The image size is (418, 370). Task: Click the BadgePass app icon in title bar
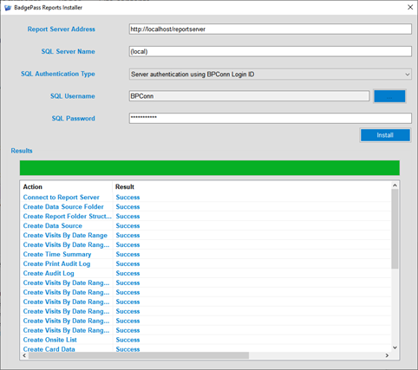(8, 8)
